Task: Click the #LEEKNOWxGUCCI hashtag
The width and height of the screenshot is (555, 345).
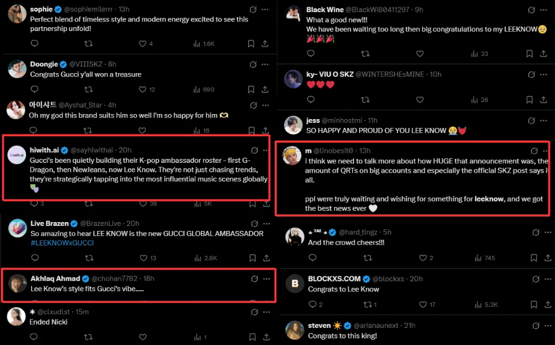Action: (x=62, y=243)
